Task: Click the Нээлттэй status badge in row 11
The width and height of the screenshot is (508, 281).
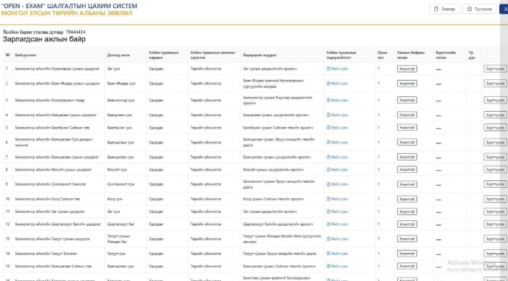Action: coord(407,211)
